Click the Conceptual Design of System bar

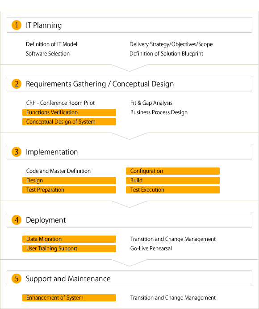(69, 122)
